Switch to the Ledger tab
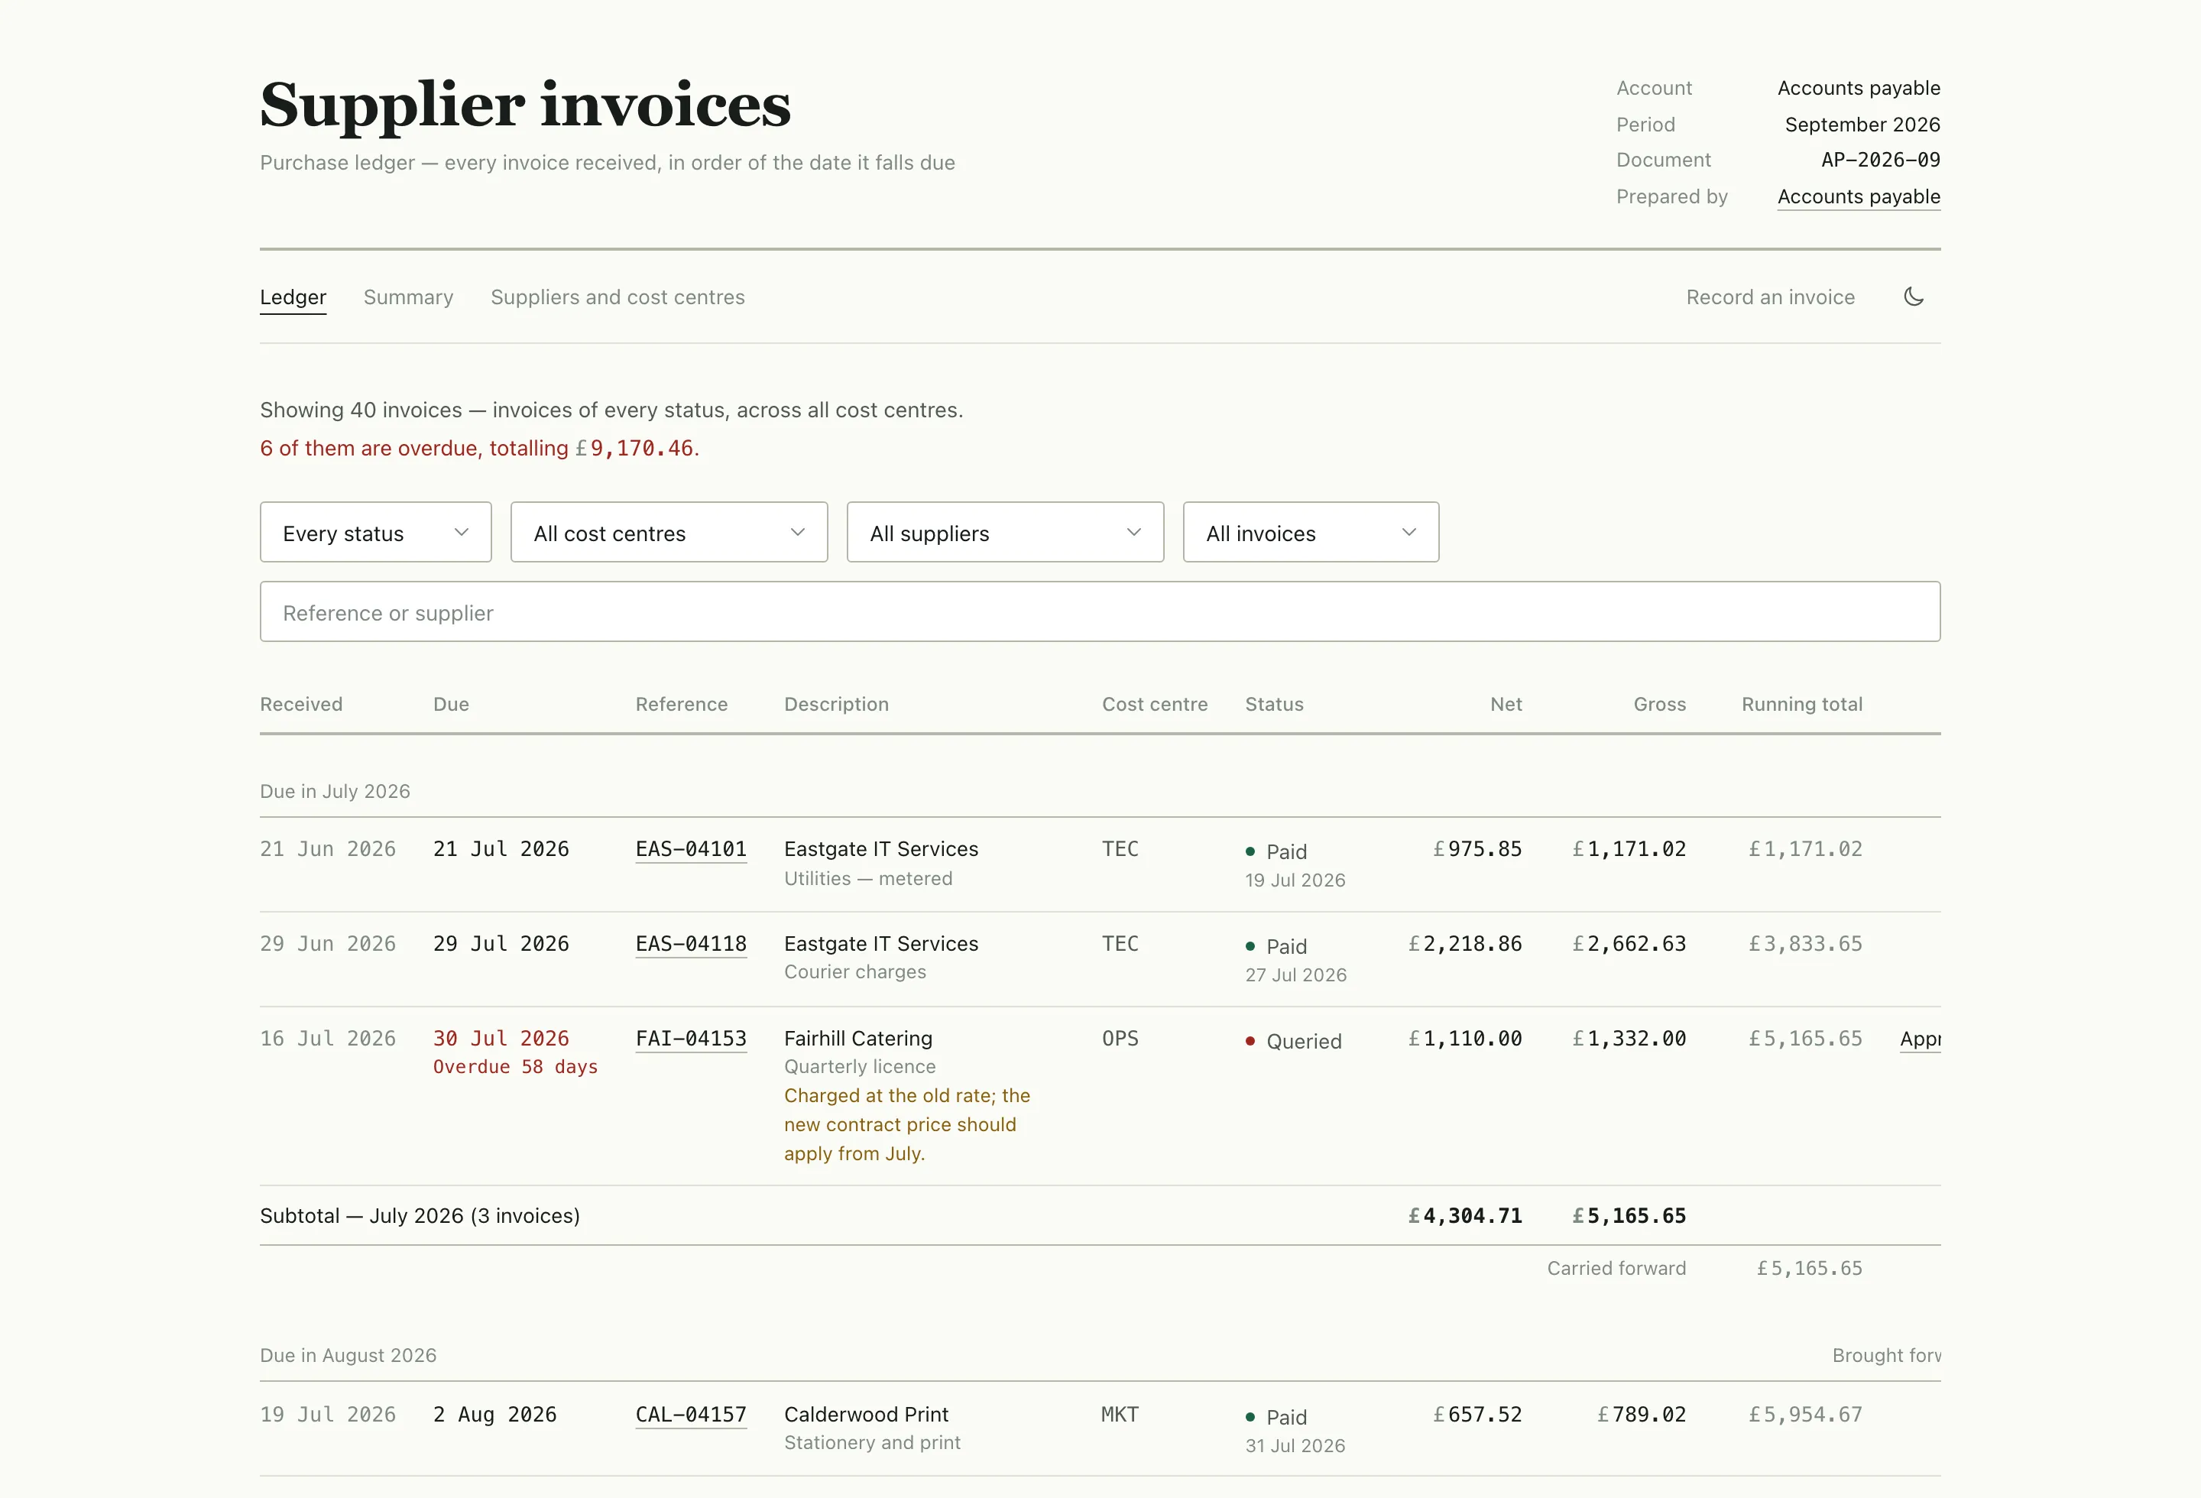 [293, 297]
